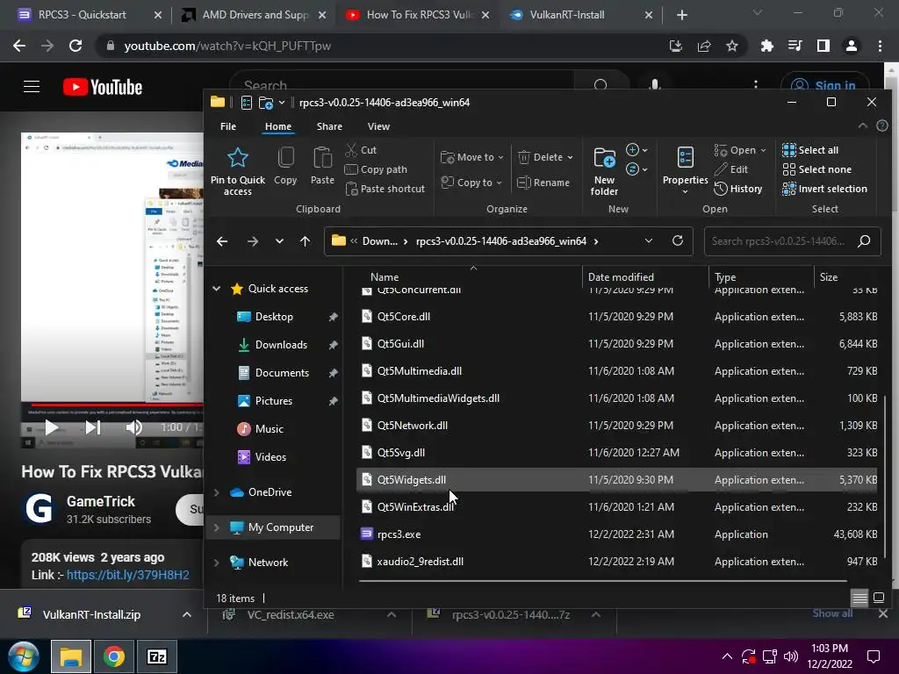Image resolution: width=899 pixels, height=674 pixels.
Task: Create a New folder
Action: tap(604, 171)
